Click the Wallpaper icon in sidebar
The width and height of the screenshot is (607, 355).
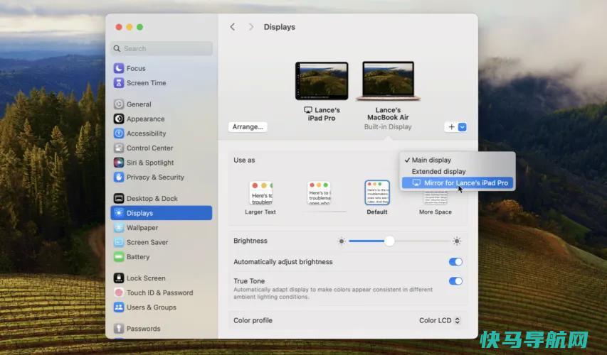click(x=119, y=227)
